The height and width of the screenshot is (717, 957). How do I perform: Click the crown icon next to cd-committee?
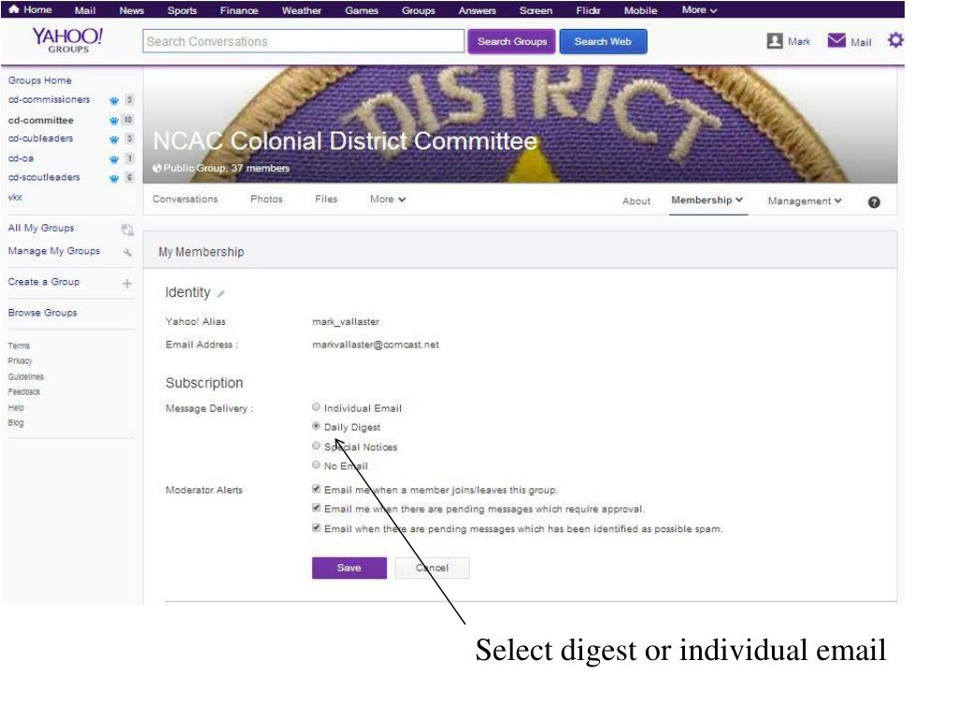(114, 120)
